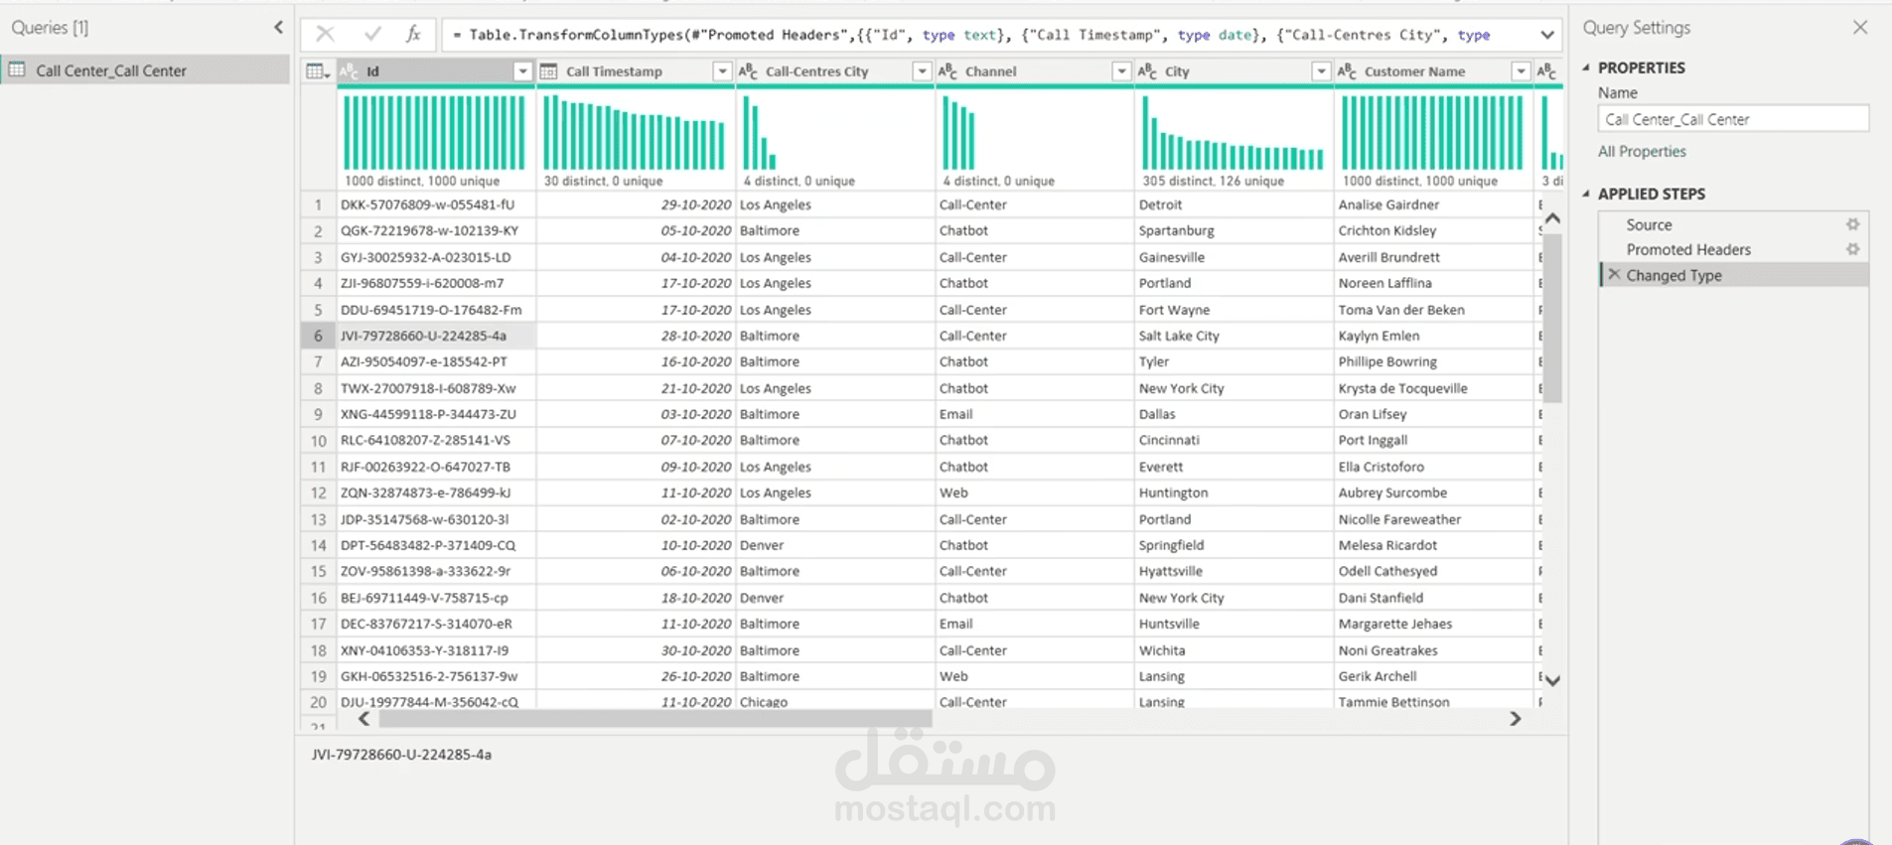This screenshot has height=845, width=1892.
Task: Click the fx insert step icon
Action: click(x=413, y=35)
